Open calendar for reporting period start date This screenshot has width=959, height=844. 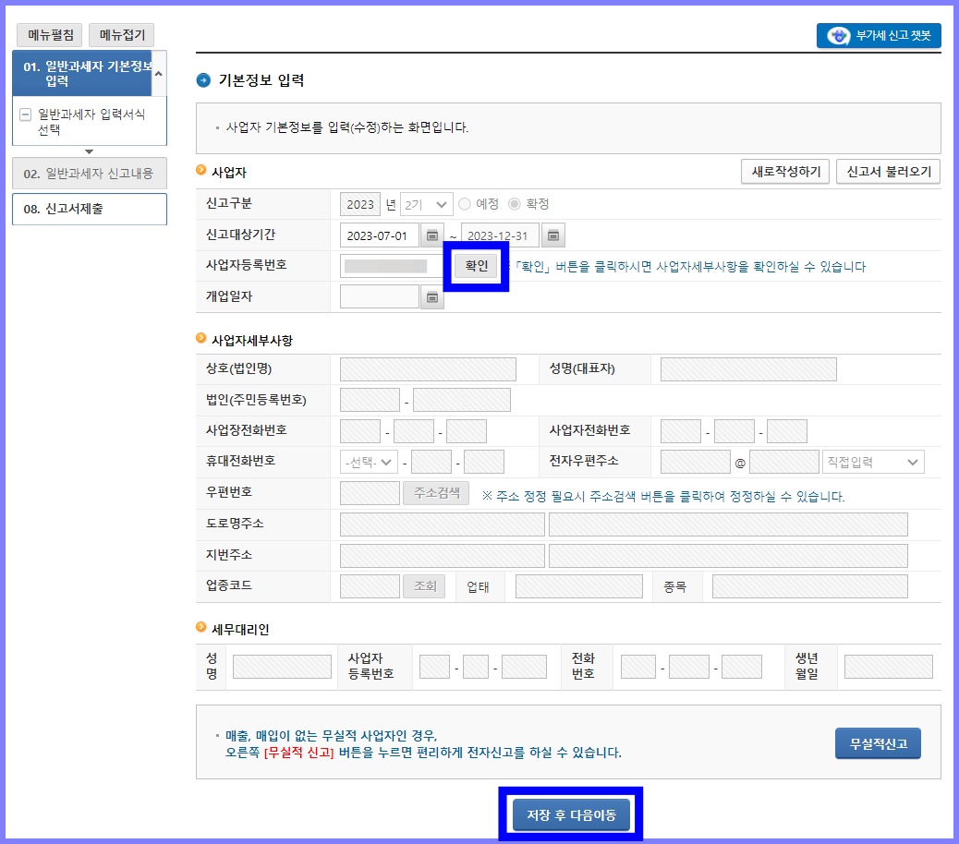[431, 235]
